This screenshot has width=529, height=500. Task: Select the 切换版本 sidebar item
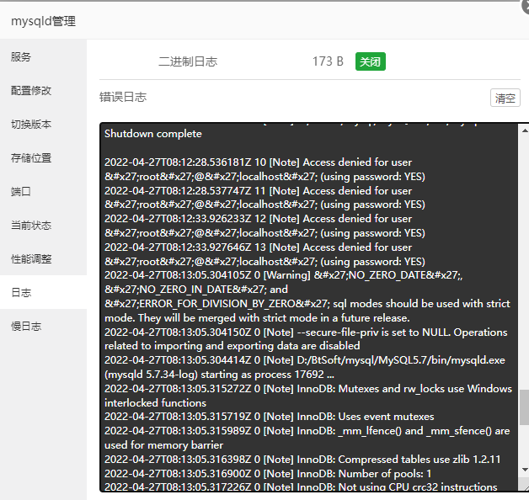tap(31, 124)
